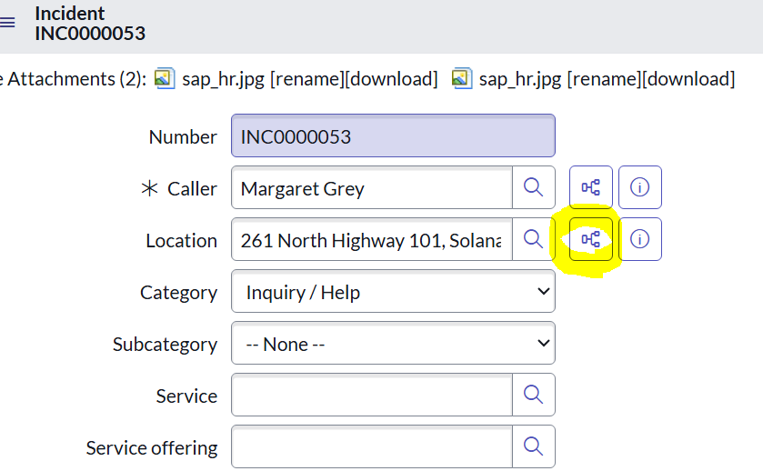
Task: Open Location info preview icon
Action: (640, 239)
